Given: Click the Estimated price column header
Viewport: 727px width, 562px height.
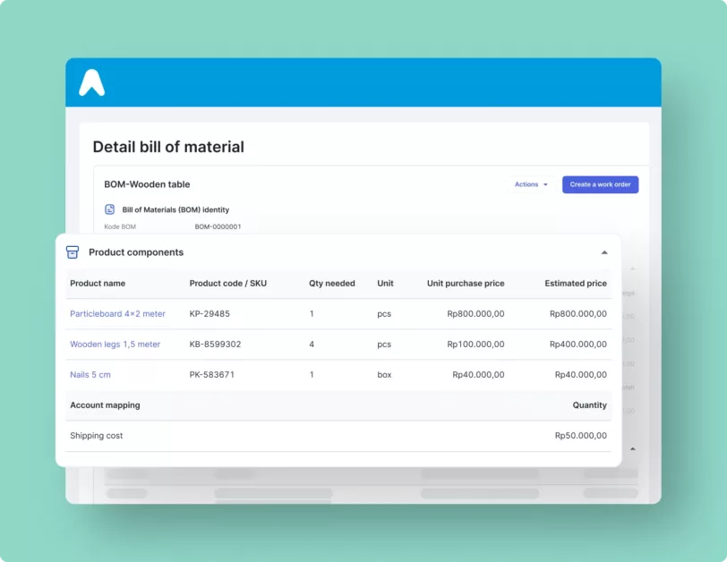Looking at the screenshot, I should coord(576,283).
